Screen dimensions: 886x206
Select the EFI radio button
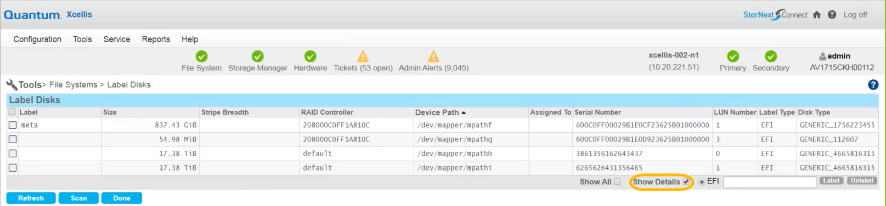pos(702,182)
